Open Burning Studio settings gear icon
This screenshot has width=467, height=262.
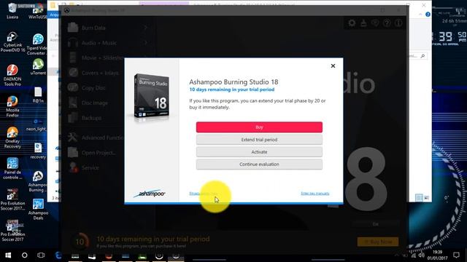(352, 23)
